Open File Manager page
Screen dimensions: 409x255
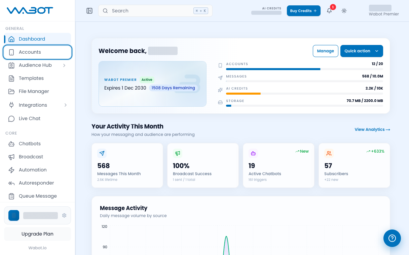38,91
